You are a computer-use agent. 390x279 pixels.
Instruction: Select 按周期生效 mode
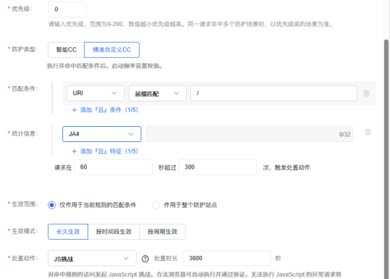click(x=162, y=232)
